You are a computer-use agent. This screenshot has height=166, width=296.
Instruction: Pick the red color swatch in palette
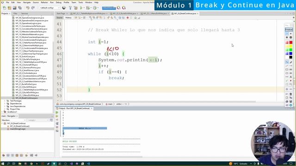291,42
